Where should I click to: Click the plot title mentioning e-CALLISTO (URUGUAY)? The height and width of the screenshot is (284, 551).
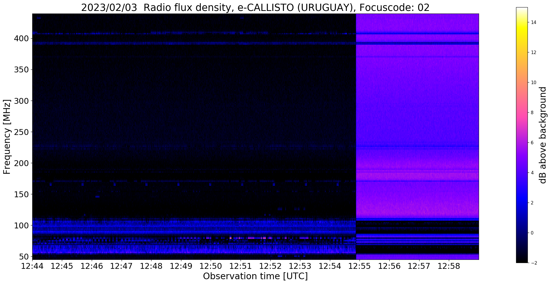(x=255, y=7)
